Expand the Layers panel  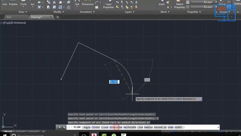coord(130,12)
